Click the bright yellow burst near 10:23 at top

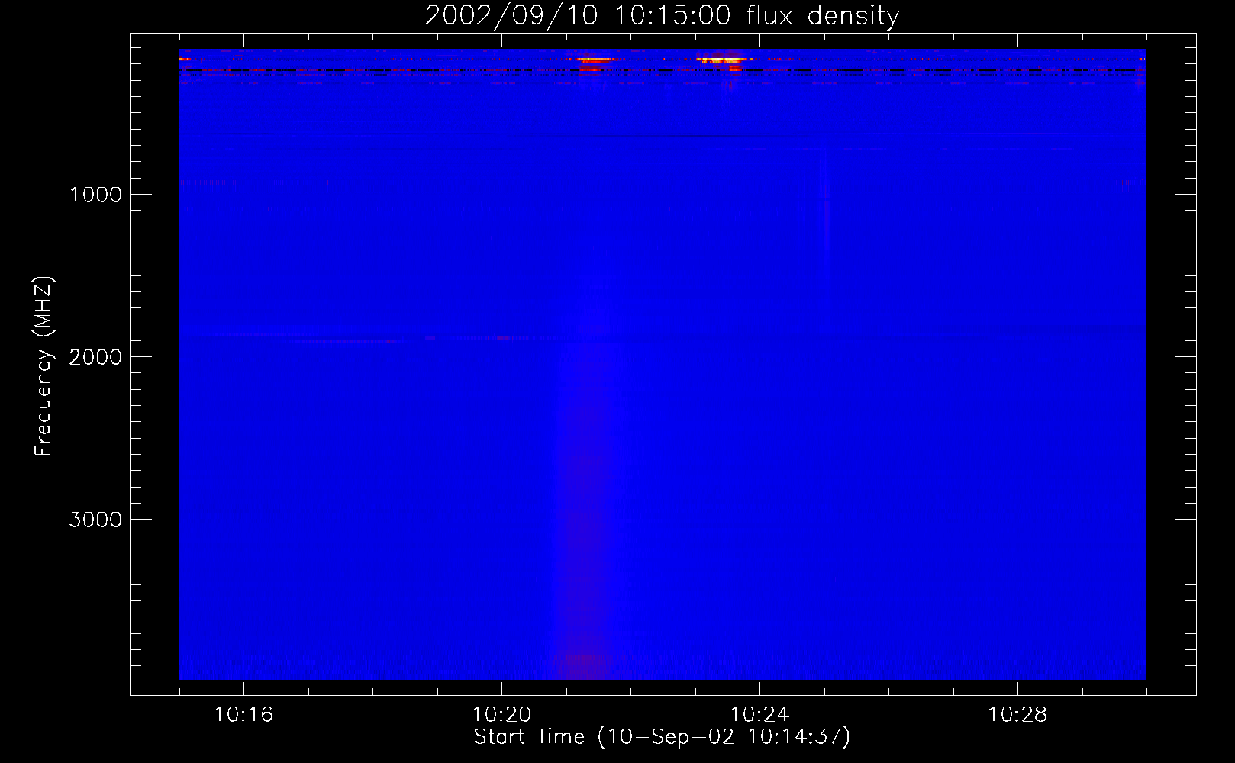723,60
